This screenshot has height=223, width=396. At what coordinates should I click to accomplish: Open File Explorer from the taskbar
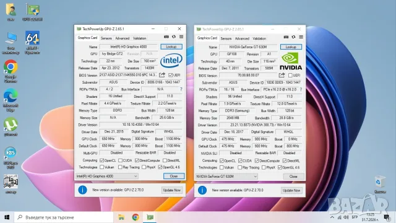[121, 217]
